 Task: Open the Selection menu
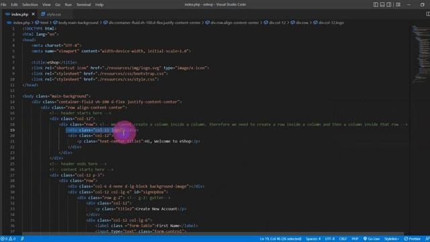pos(30,5)
